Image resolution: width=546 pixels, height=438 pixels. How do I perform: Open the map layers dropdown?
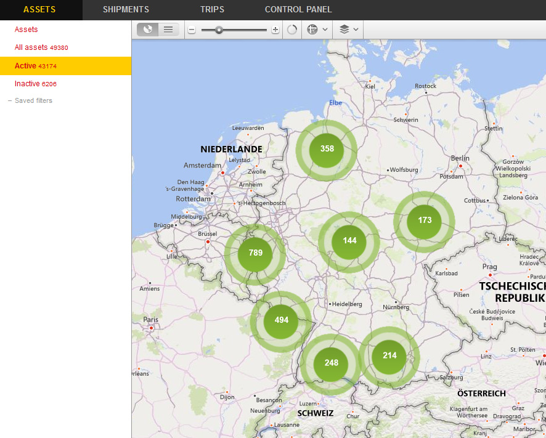(x=349, y=30)
